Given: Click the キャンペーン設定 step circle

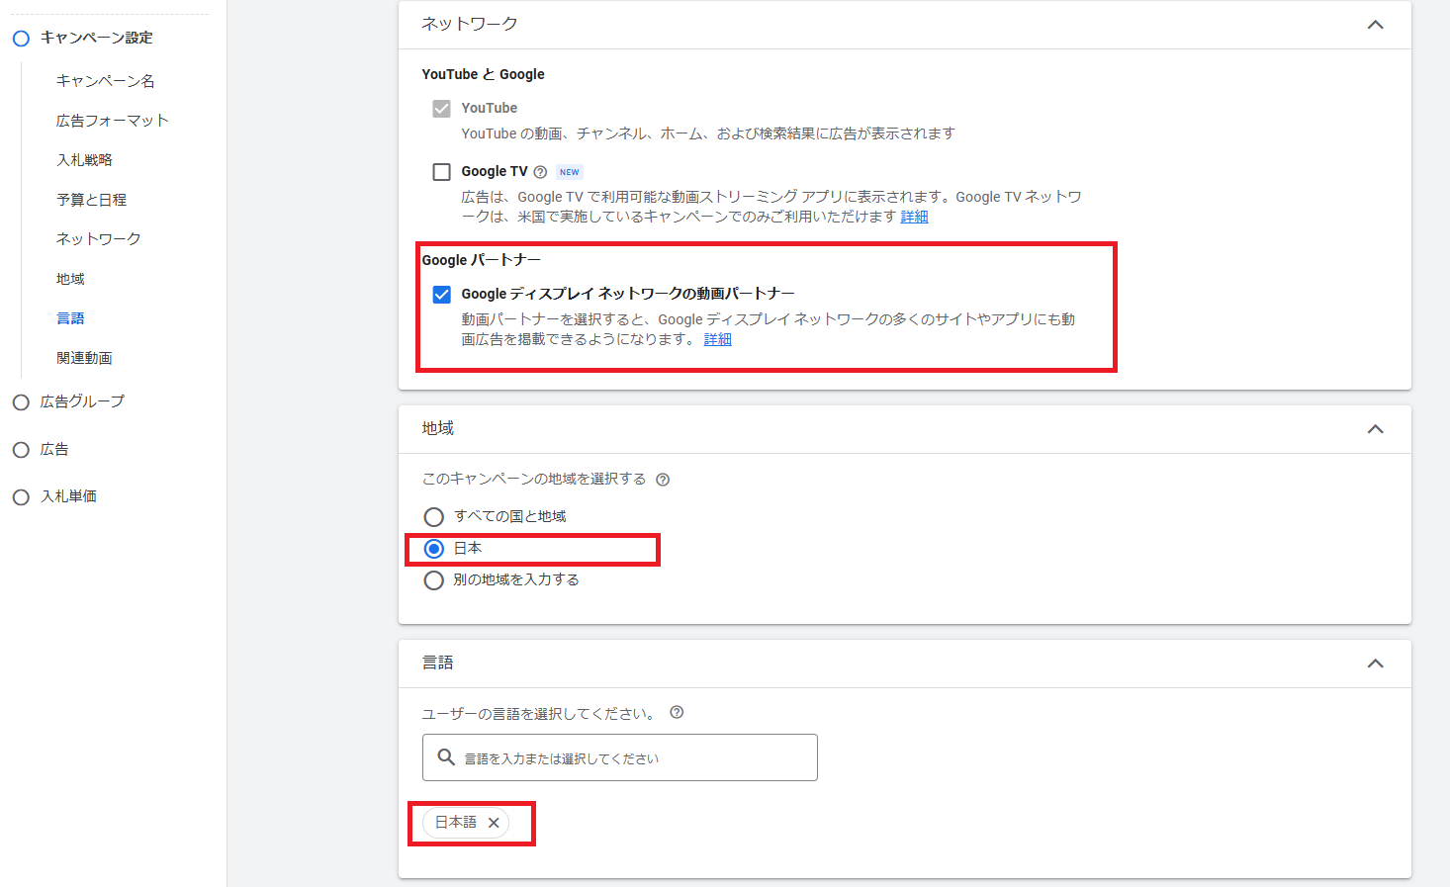Looking at the screenshot, I should [21, 39].
